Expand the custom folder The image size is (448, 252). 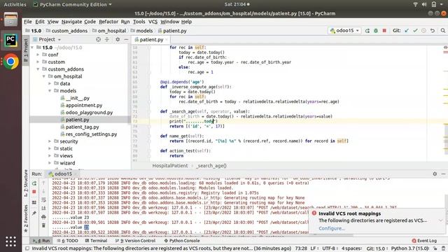[38, 62]
